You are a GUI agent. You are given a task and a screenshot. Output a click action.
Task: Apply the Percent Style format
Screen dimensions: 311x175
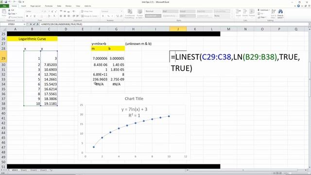(x=108, y=16)
